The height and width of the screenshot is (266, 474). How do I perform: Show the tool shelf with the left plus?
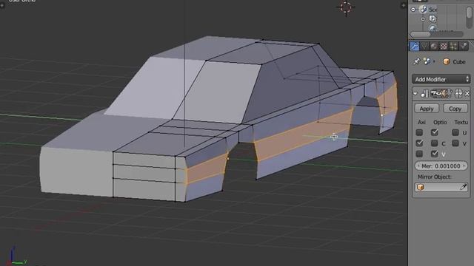click(x=2, y=5)
